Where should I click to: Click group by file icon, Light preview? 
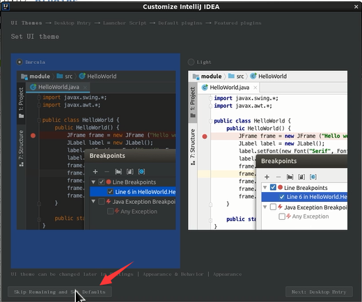click(301, 177)
